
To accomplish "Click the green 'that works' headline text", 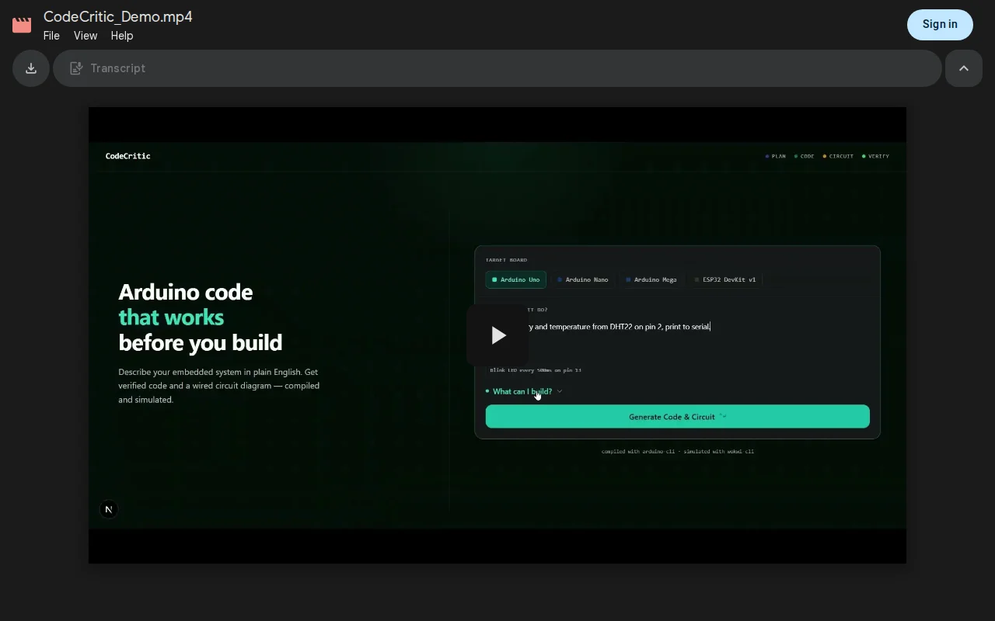I will (171, 317).
